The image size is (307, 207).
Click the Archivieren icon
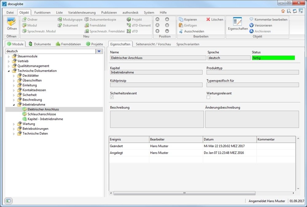251,31
